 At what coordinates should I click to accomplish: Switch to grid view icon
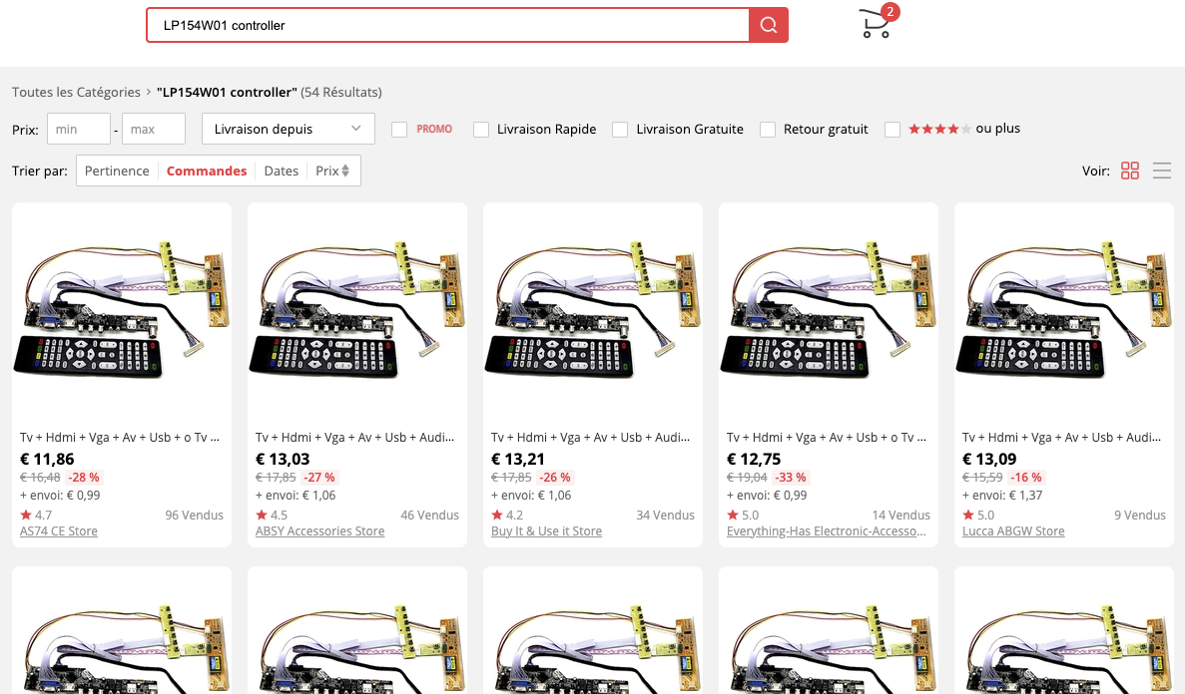pyautogui.click(x=1130, y=171)
